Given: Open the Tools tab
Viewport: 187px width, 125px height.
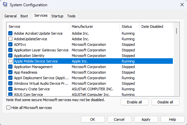Looking at the screenshot, I should [x=71, y=16].
